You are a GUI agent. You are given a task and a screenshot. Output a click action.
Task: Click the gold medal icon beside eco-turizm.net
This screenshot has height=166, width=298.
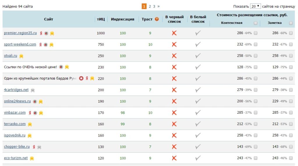[x=32, y=158]
